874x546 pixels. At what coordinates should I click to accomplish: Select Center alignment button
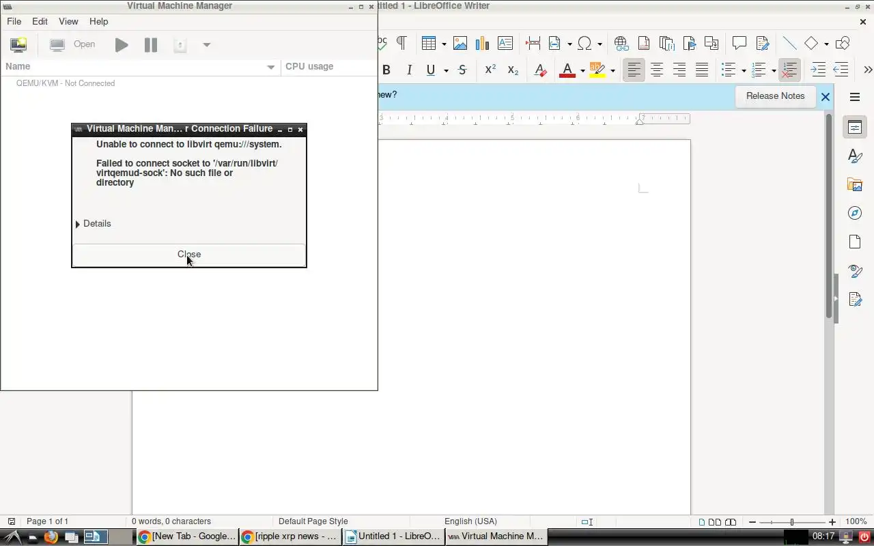point(657,70)
